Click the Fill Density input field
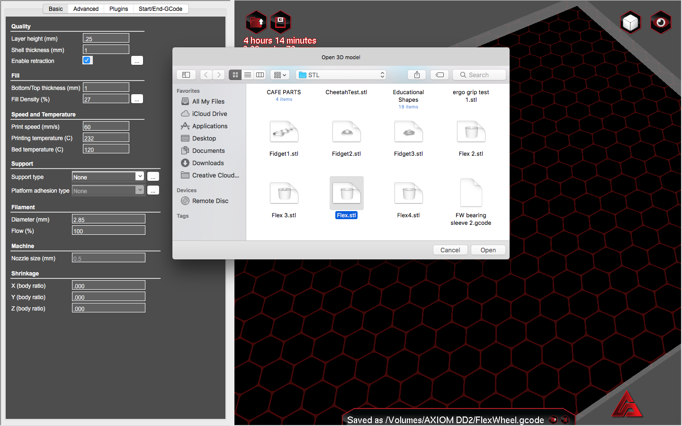Screen dimensions: 682x426 point(106,99)
